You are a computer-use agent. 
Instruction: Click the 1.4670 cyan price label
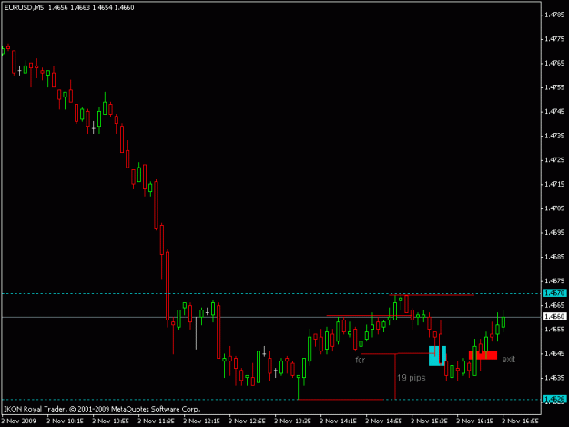coord(554,293)
